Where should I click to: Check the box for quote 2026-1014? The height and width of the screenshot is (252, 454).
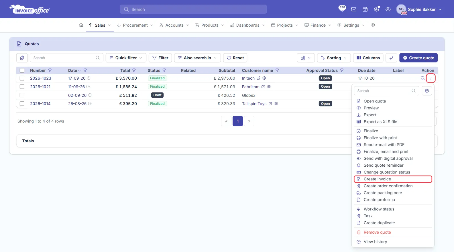(x=22, y=104)
